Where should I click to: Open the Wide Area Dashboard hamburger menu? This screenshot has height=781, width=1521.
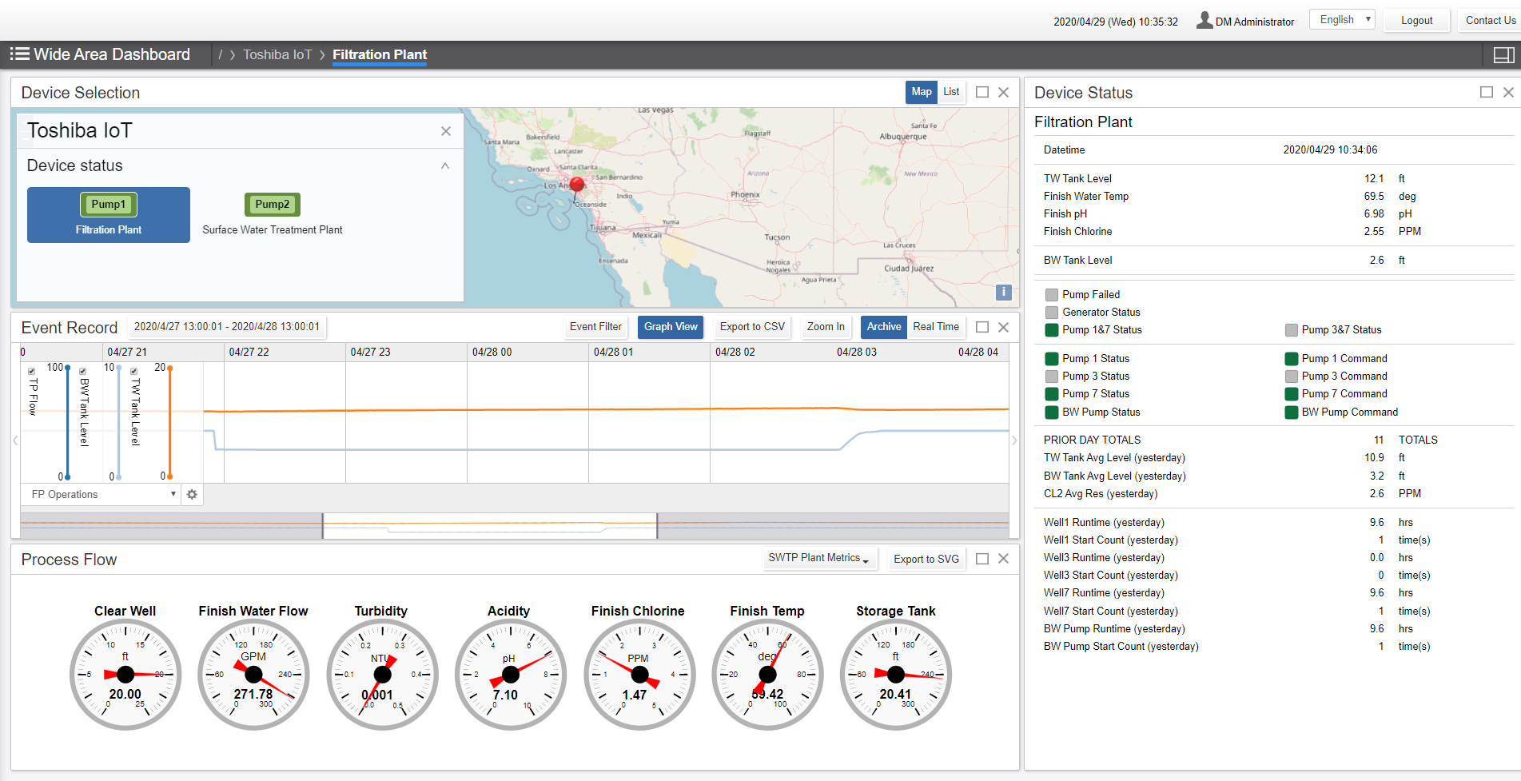point(20,54)
